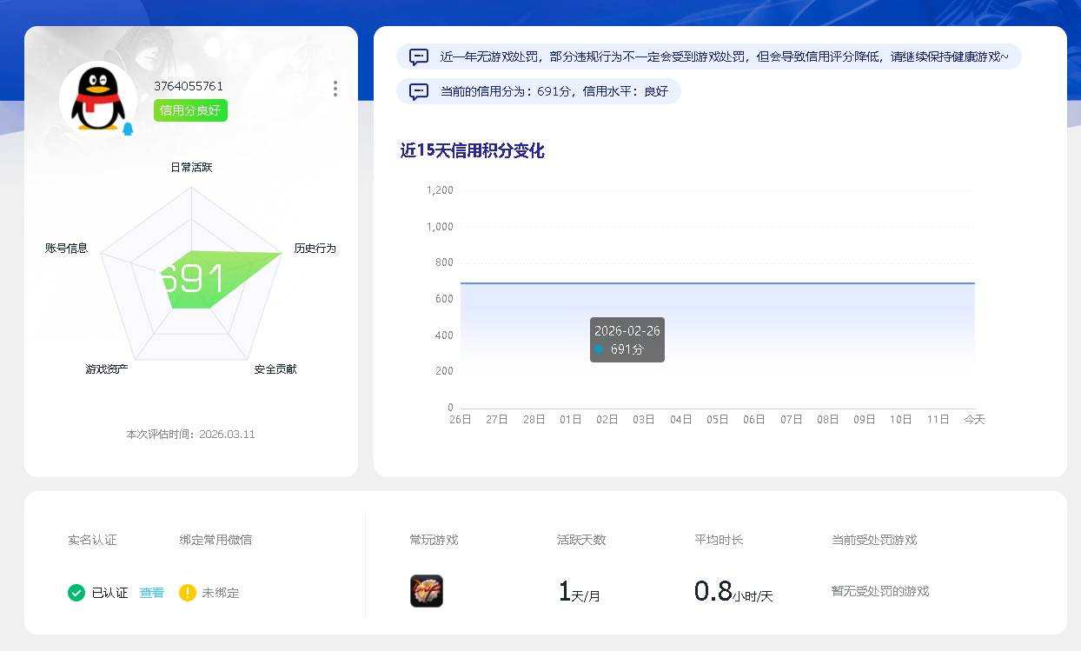Click the 26日 label on chart axis
1081x651 pixels.
461,419
